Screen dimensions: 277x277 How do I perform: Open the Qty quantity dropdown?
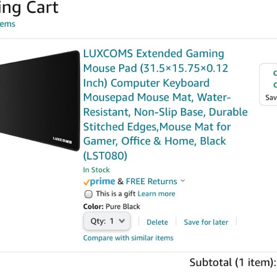pyautogui.click(x=107, y=221)
